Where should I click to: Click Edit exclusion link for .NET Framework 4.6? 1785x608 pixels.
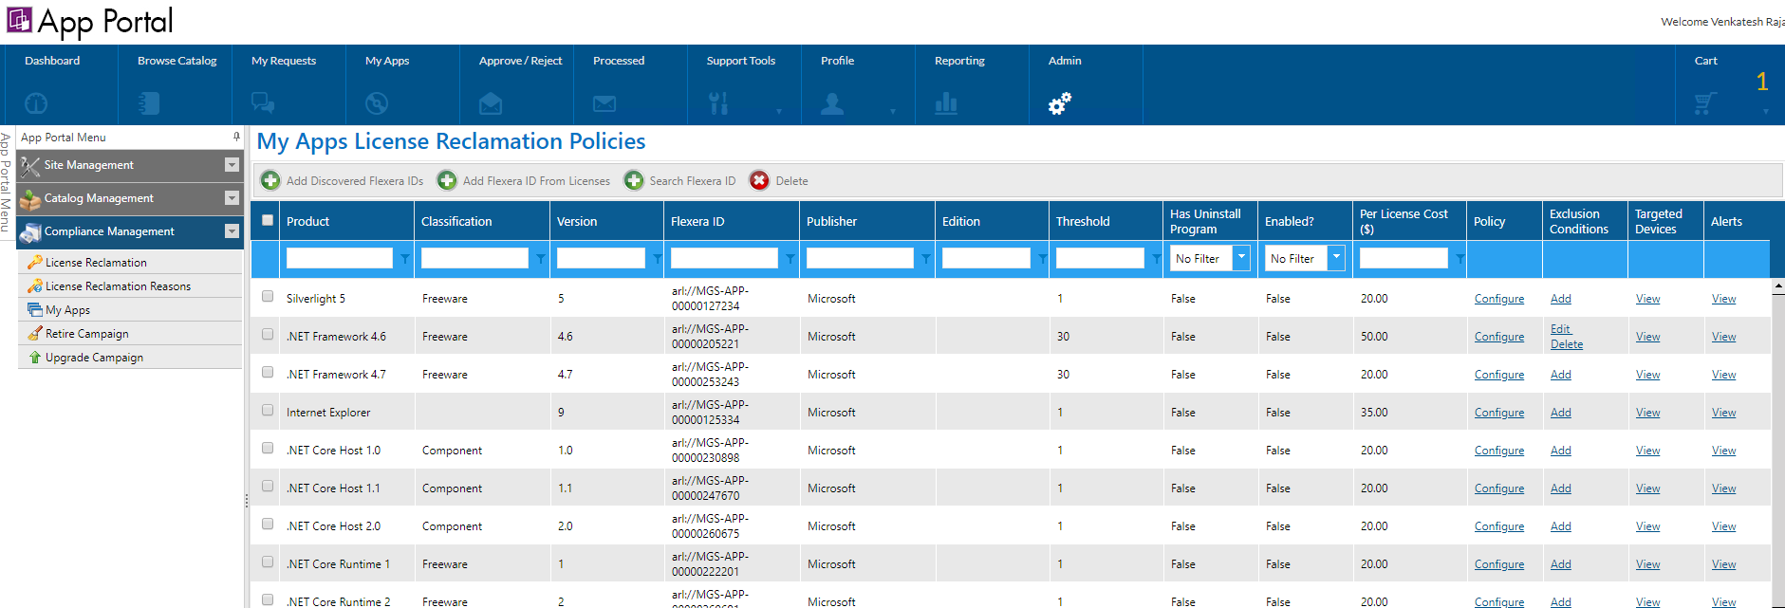tap(1560, 329)
